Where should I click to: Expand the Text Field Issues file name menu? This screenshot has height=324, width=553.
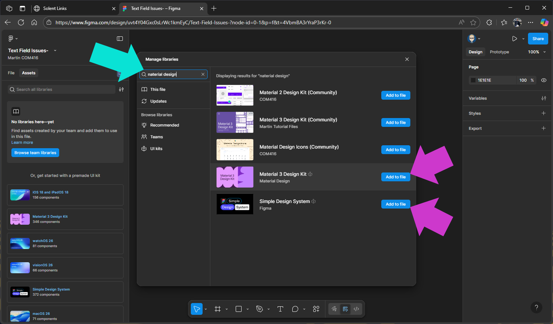point(55,50)
